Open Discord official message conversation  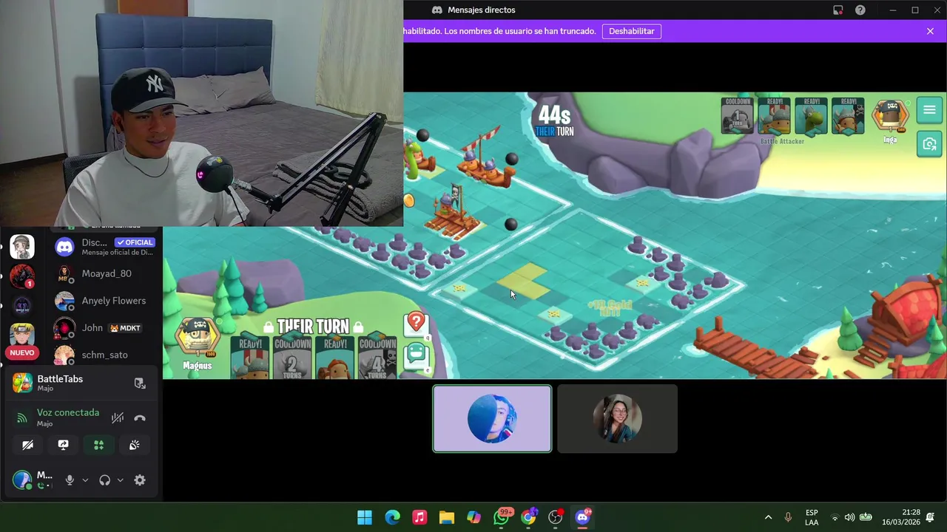click(x=104, y=247)
